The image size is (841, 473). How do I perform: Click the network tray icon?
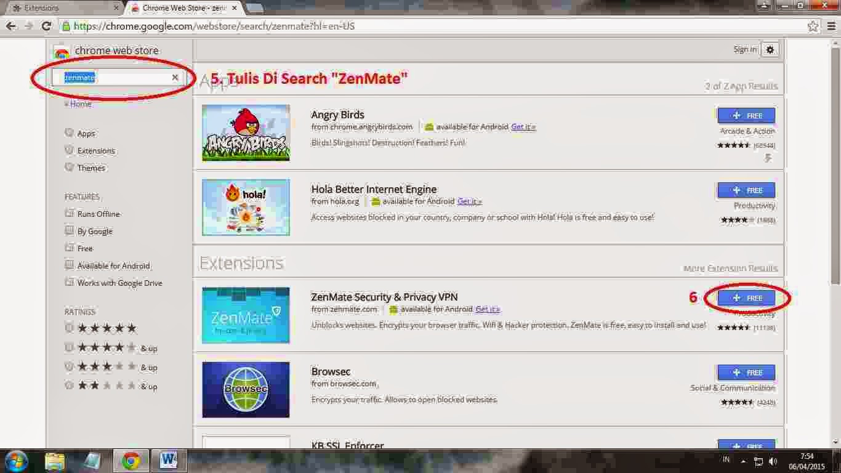coord(758,461)
